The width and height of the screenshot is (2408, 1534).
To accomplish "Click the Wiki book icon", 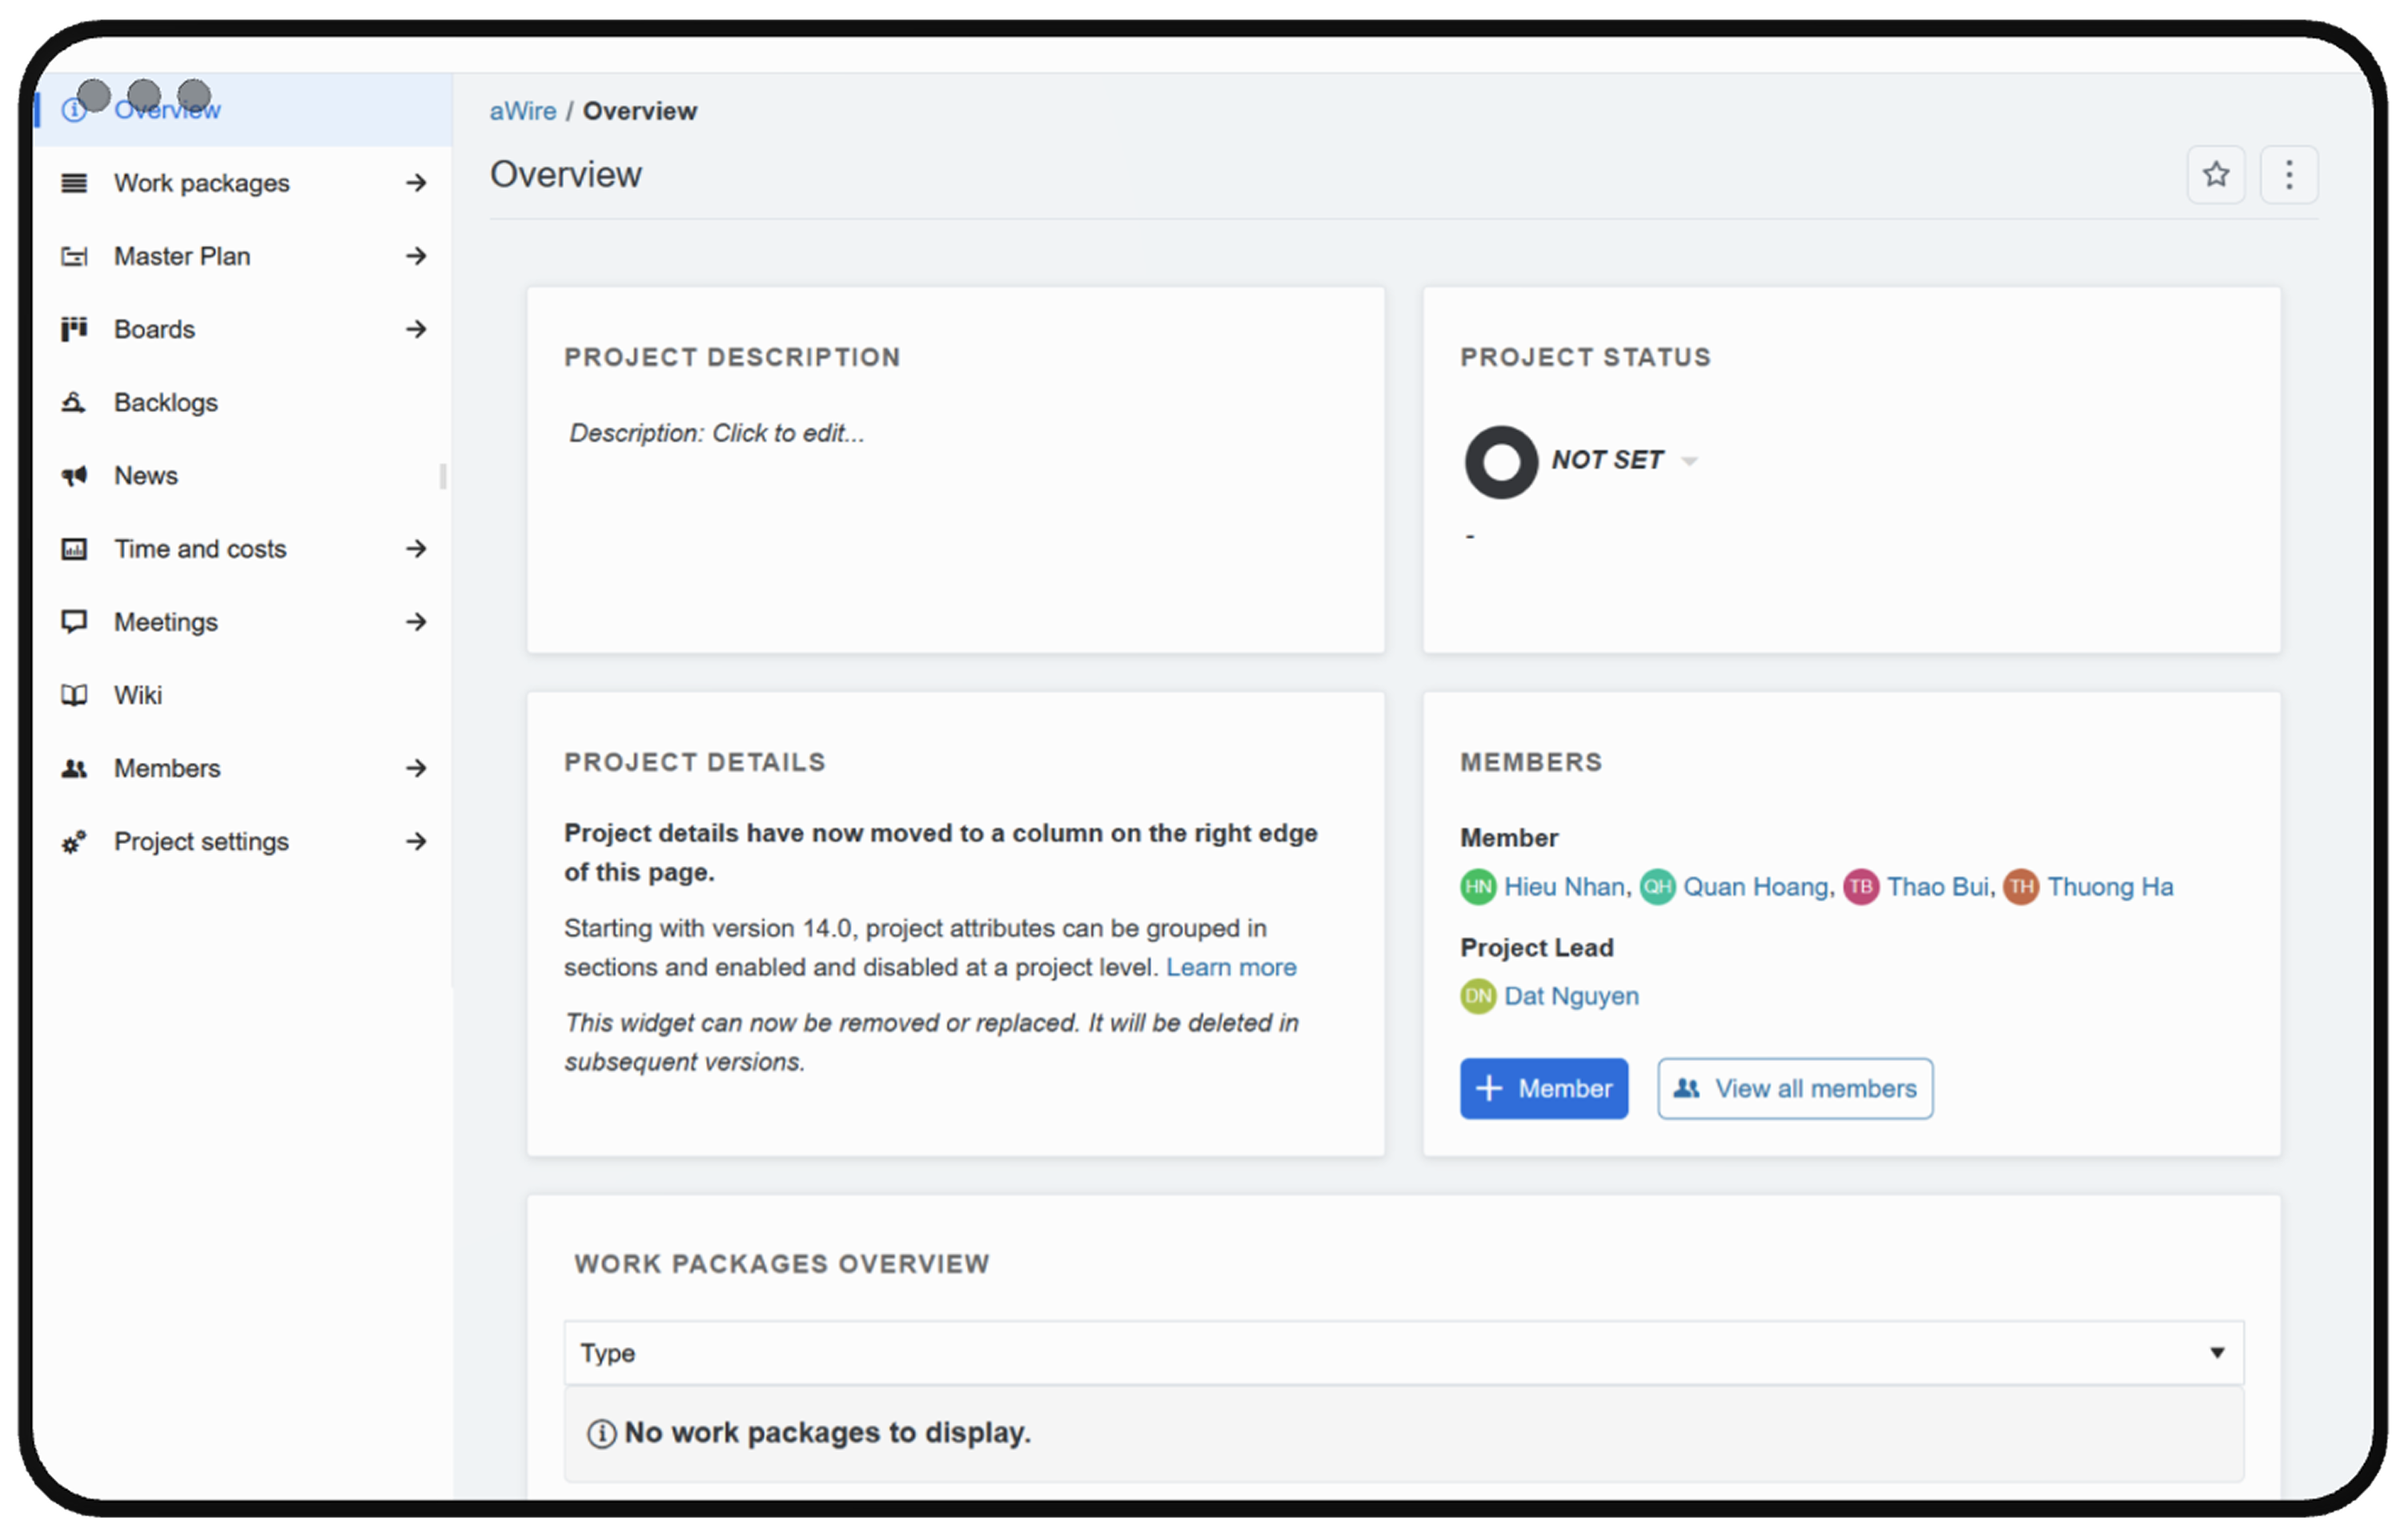I will pos(74,695).
